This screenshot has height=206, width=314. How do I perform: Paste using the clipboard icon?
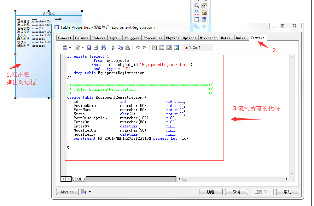tap(127, 48)
